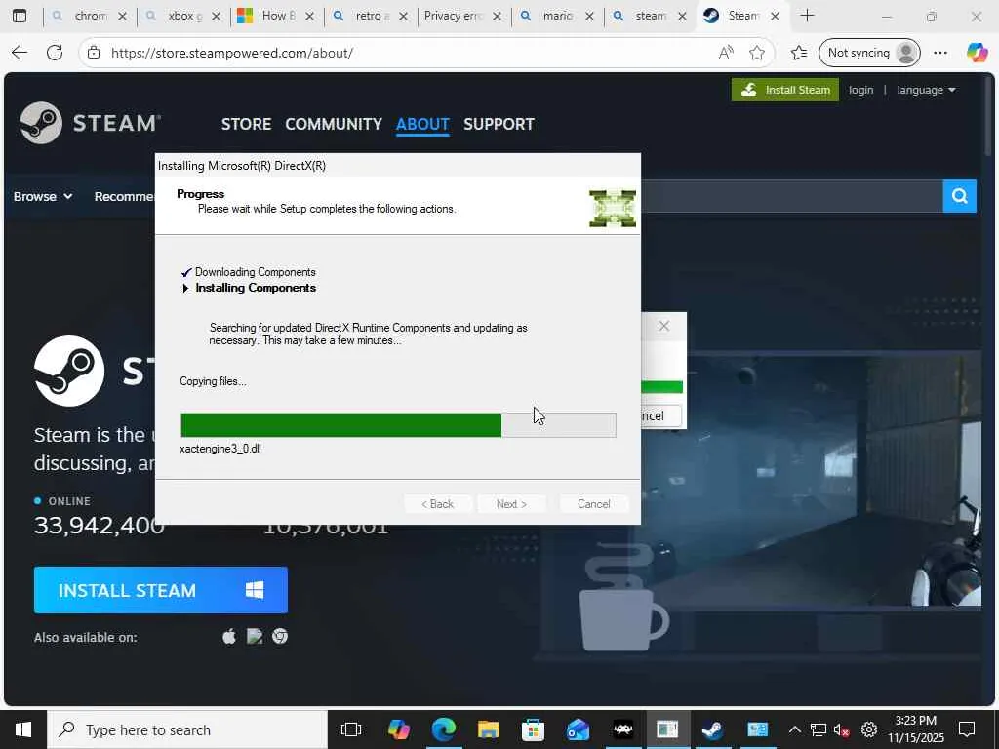Screen dimensions: 999x749
Task: Click Cancel in DirectX installer
Action: (594, 504)
